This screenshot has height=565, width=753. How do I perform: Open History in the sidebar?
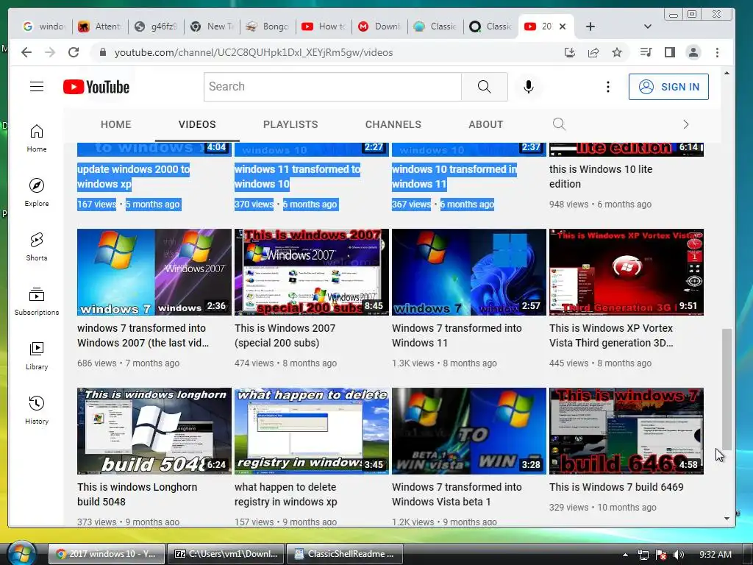(37, 411)
